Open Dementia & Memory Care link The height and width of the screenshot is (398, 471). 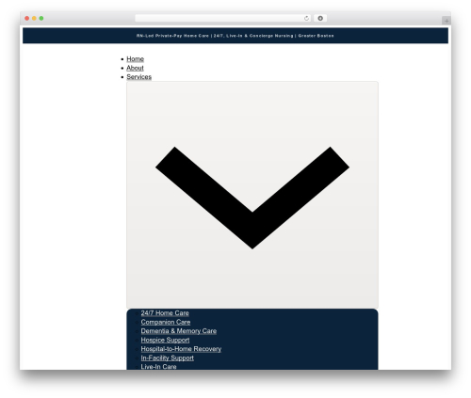[179, 331]
